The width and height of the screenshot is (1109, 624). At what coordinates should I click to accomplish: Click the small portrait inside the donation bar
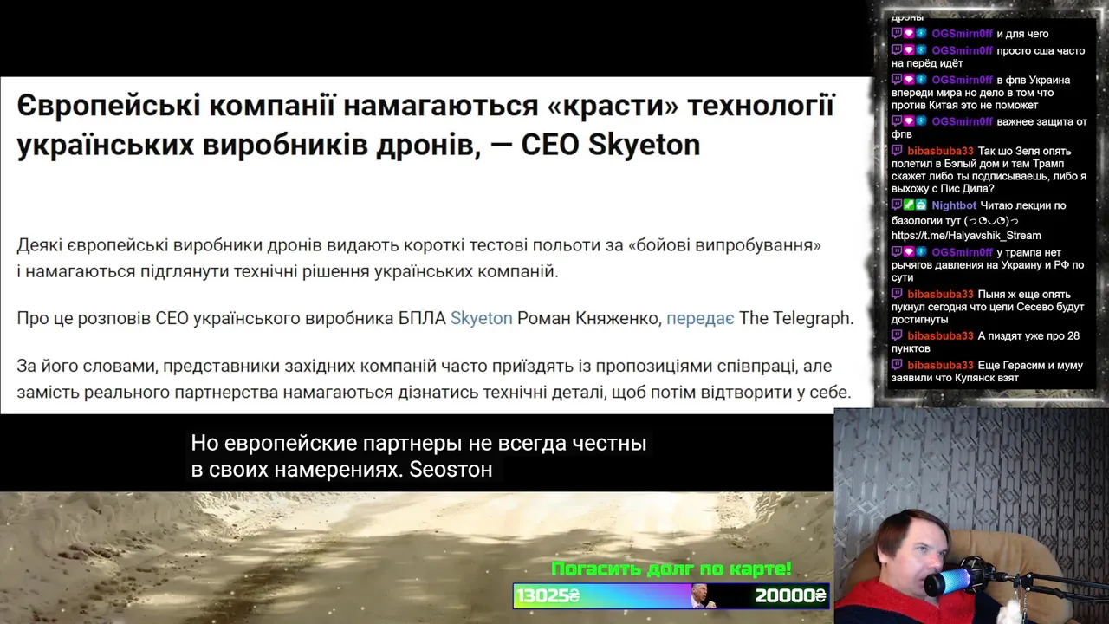pyautogui.click(x=702, y=595)
